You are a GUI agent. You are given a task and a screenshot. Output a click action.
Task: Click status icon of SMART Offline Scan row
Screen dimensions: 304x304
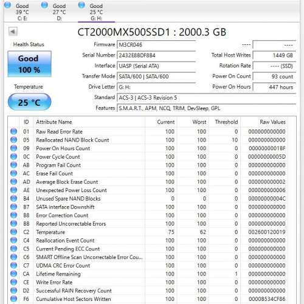(x=13, y=257)
